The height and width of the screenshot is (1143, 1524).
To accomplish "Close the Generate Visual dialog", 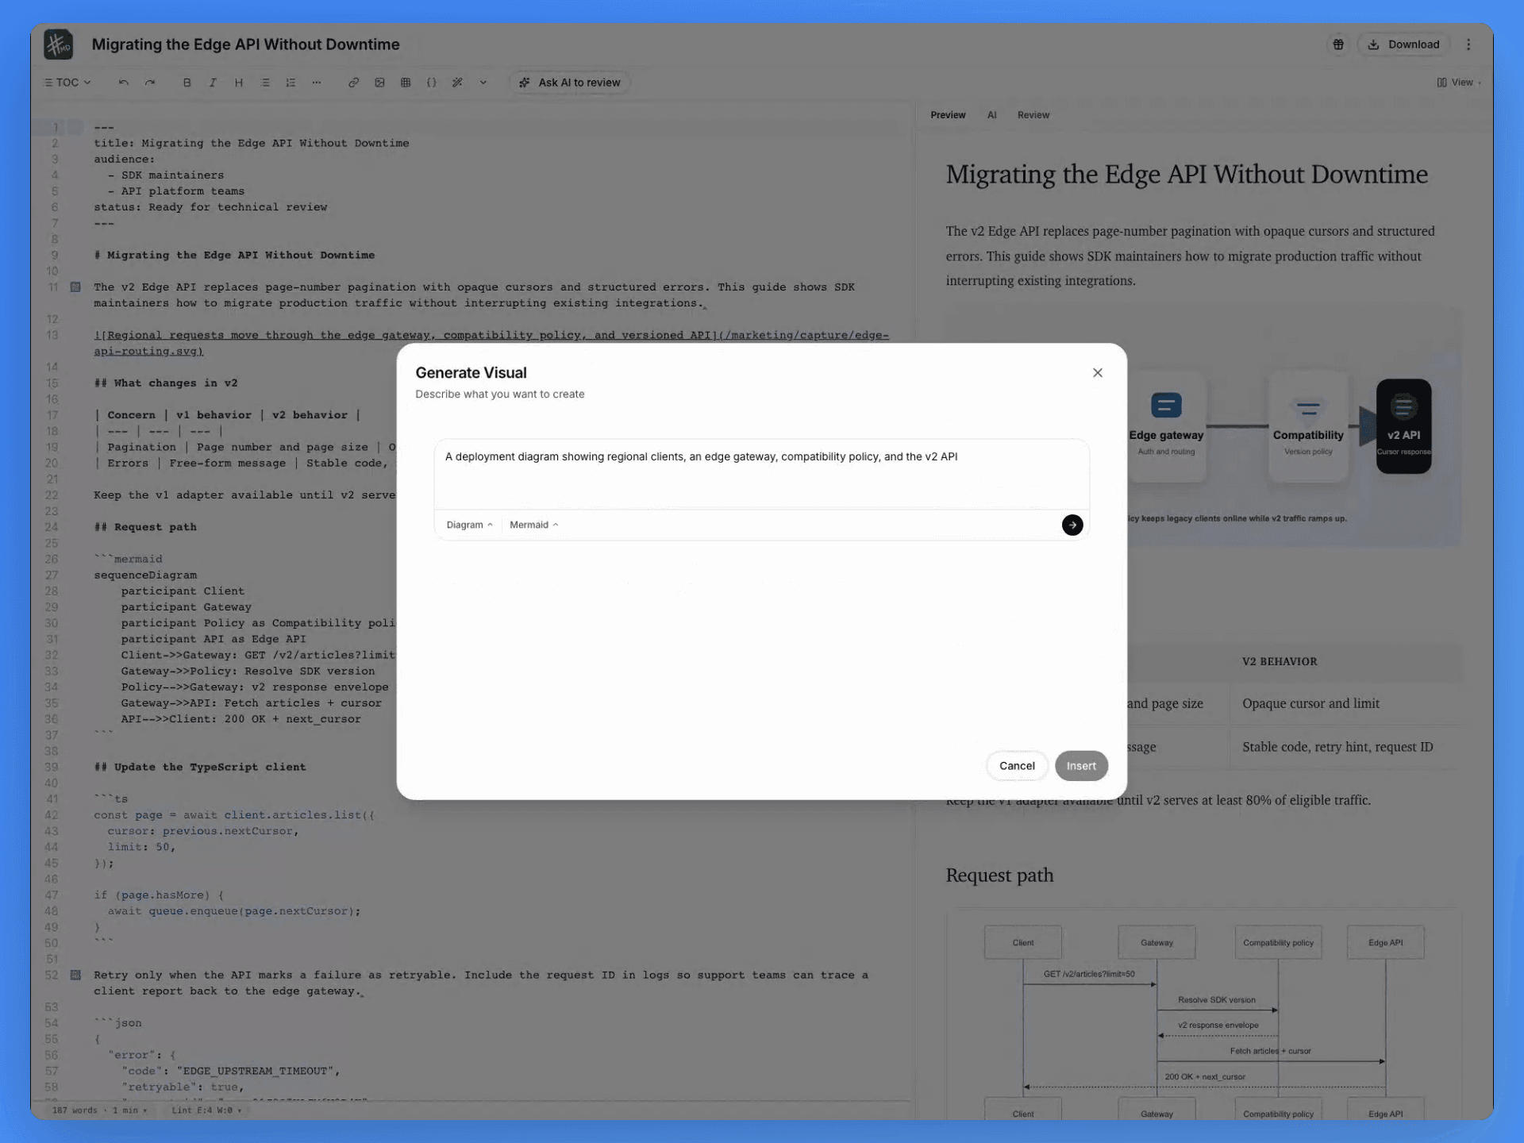I will click(x=1098, y=372).
